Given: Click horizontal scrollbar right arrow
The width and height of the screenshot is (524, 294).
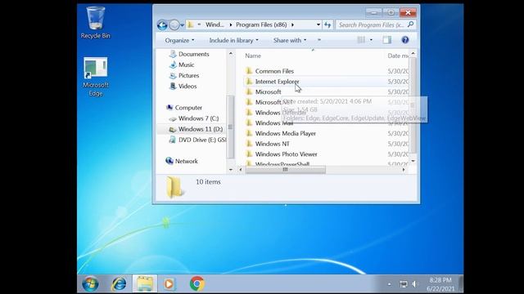Looking at the screenshot, I should click(x=404, y=170).
